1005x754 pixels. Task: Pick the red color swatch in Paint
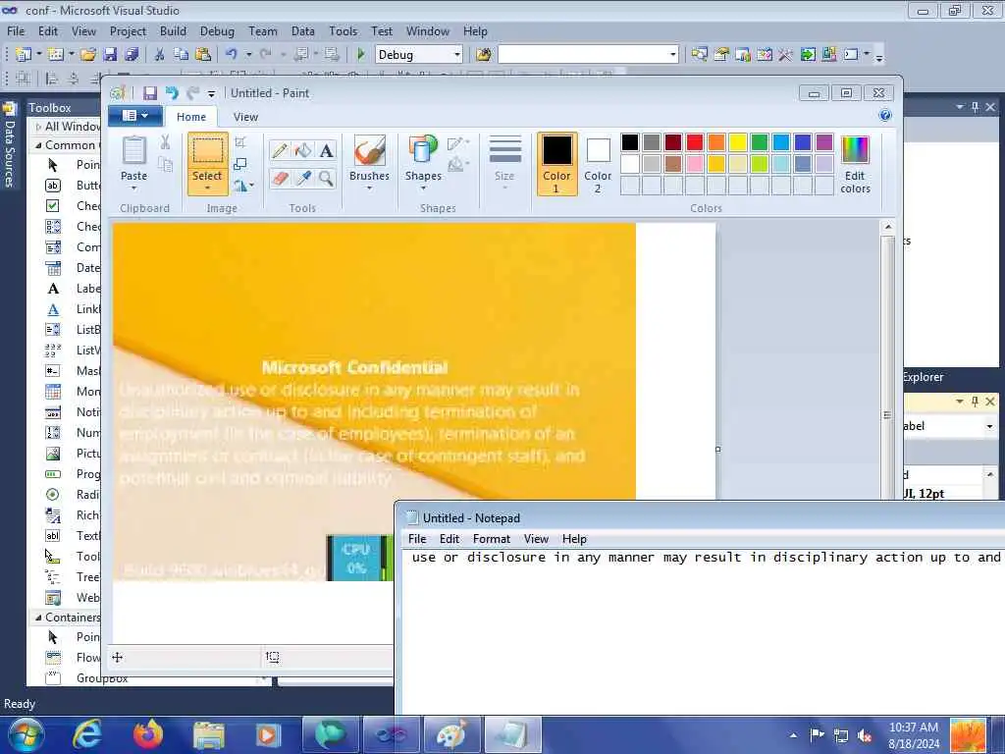point(695,142)
